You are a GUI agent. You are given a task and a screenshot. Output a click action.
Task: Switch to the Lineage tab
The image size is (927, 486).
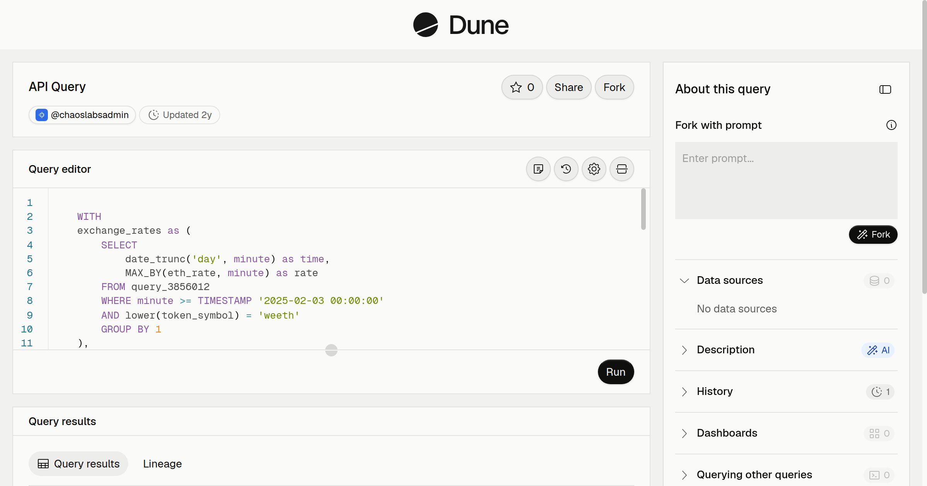click(x=162, y=464)
